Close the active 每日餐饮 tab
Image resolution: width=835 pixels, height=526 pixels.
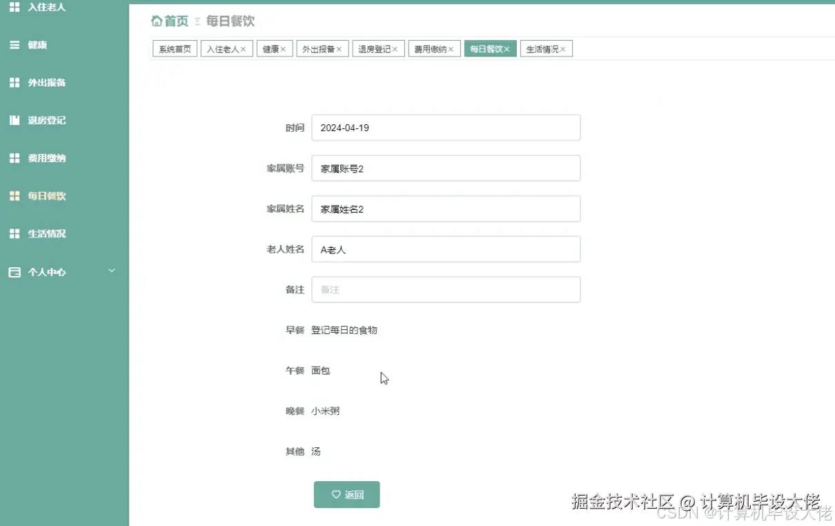[507, 50]
